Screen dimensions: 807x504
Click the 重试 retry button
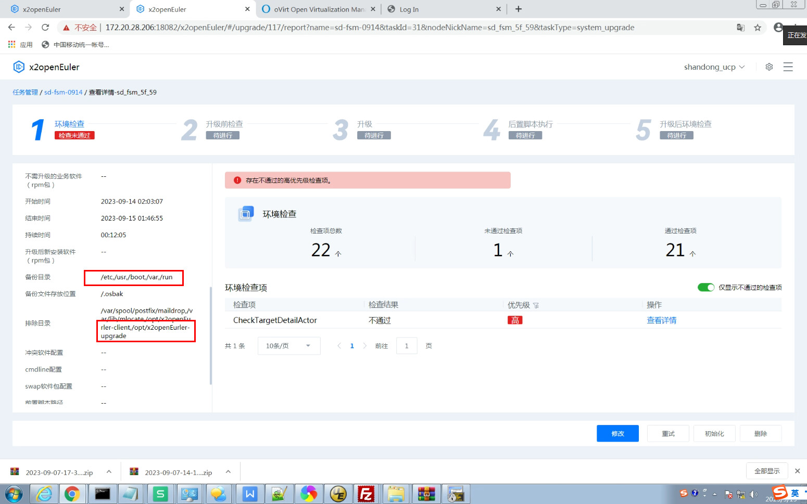668,433
